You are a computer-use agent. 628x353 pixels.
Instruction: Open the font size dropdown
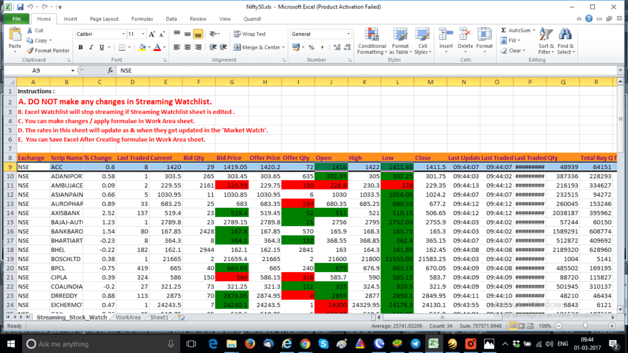142,34
